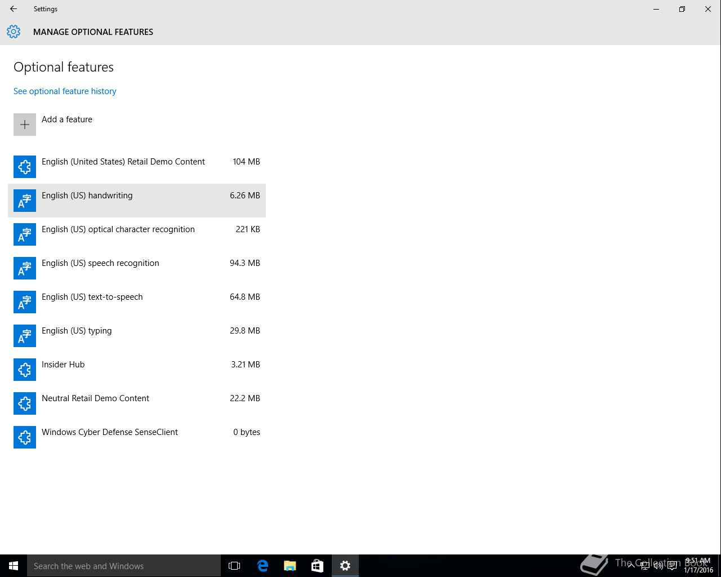Viewport: 721px width, 577px height.
Task: Click the plus Add a feature button
Action: [x=25, y=125]
